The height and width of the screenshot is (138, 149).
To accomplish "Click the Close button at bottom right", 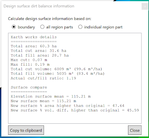I will 135,130.
